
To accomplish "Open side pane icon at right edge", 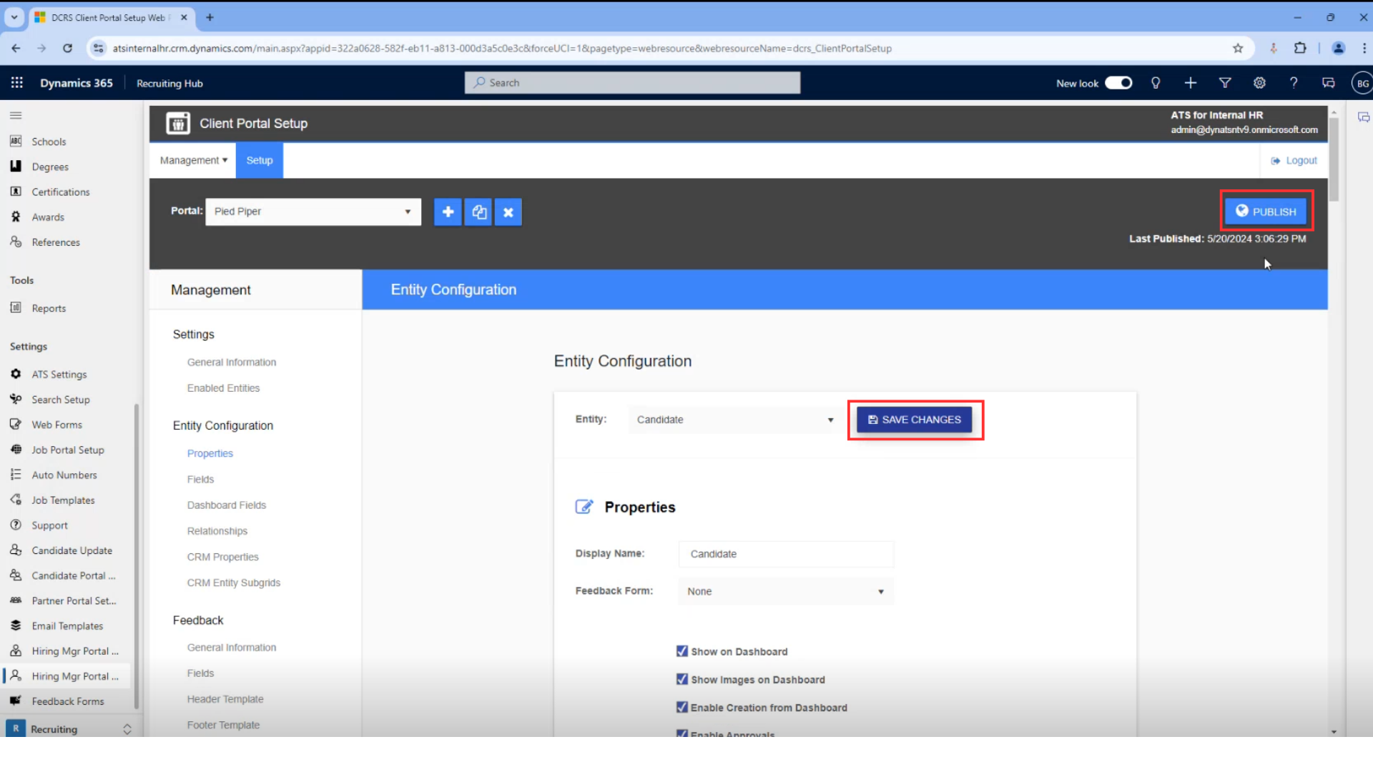I will 1364,117.
